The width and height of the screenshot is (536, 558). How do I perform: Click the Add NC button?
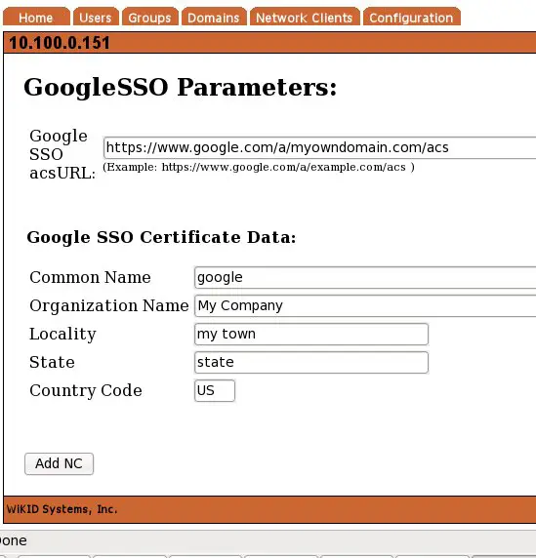click(x=60, y=463)
